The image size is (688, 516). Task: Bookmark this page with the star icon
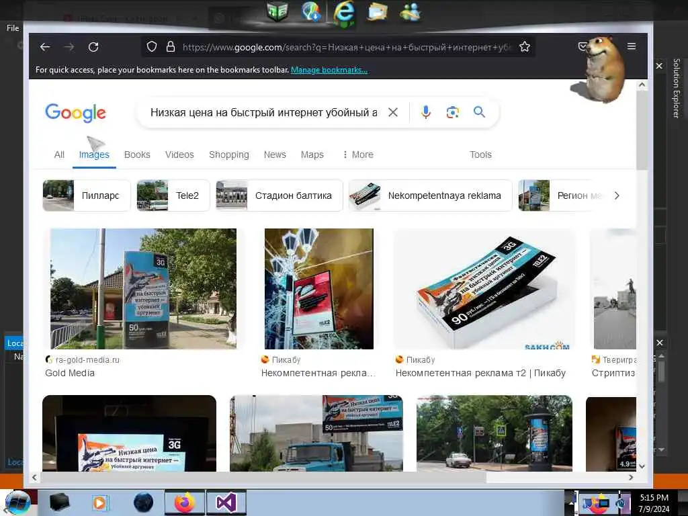524,46
